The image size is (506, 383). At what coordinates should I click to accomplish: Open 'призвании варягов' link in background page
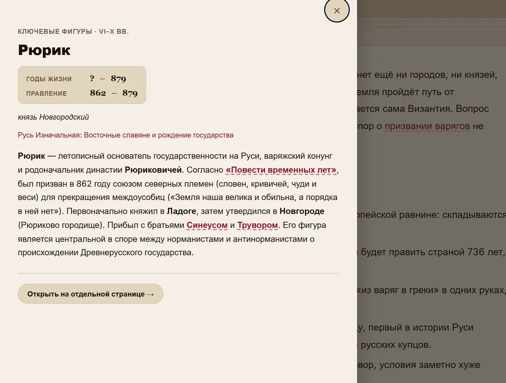click(x=427, y=126)
